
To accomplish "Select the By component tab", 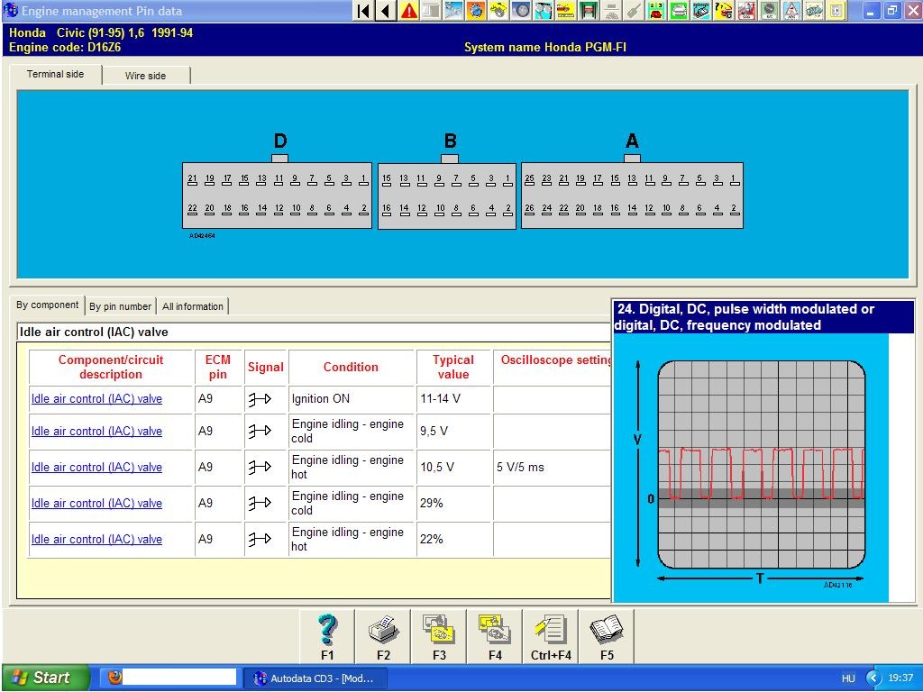I will point(47,305).
